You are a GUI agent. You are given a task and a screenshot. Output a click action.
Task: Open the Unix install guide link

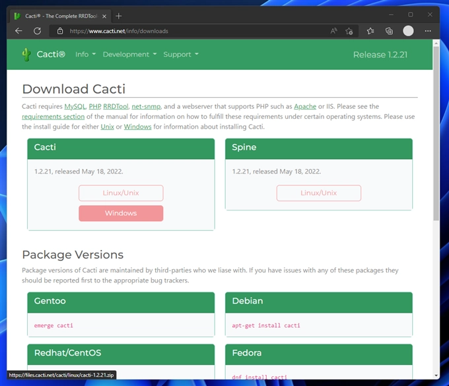tap(108, 127)
